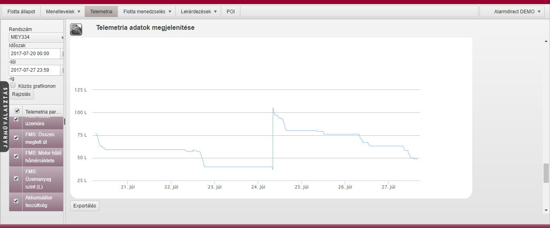Click the Telemetria adatok megjelenítése heading
This screenshot has height=228, width=550.
(145, 28)
